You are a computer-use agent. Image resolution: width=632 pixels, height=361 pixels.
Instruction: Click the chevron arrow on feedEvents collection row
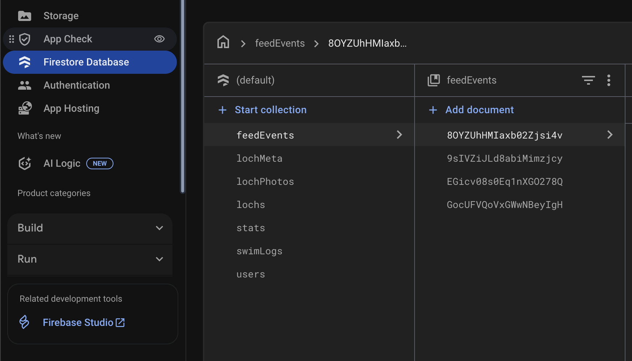[x=399, y=135]
